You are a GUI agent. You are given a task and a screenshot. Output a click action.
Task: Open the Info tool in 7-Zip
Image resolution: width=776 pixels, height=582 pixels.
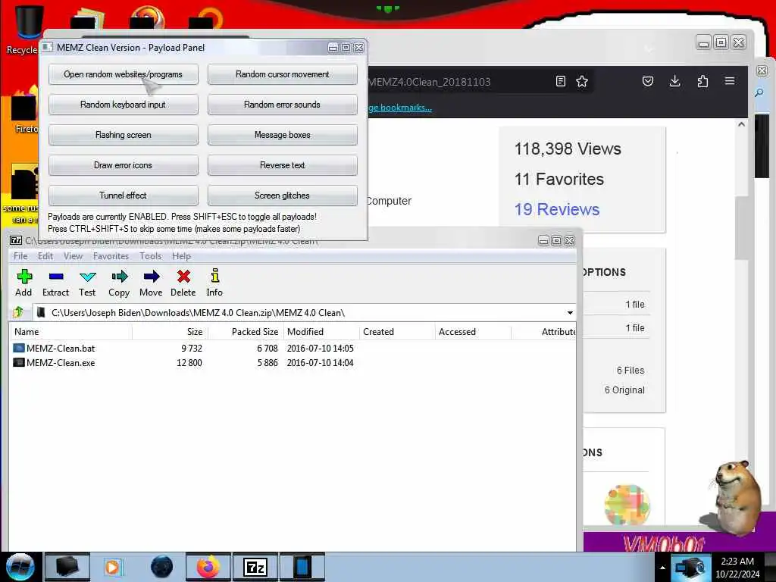(214, 276)
